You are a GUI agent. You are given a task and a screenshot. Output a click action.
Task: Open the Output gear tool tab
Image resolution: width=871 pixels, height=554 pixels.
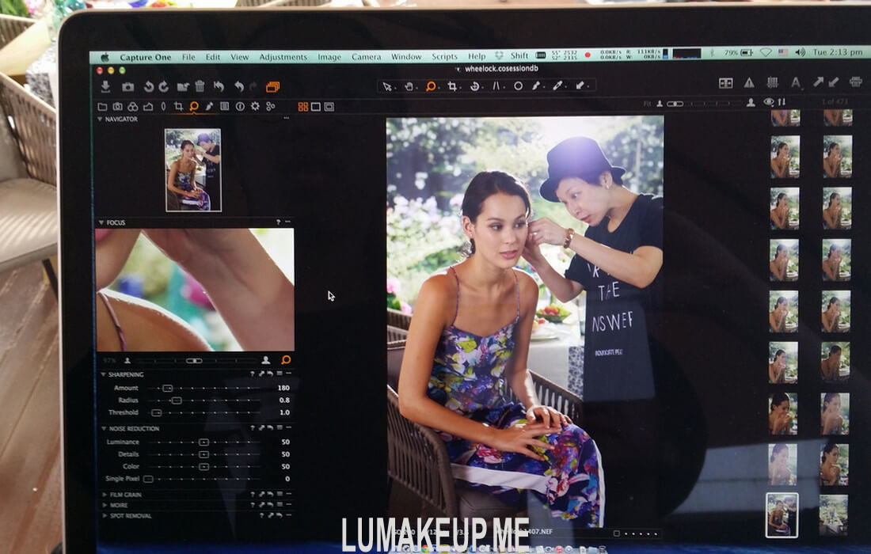[255, 107]
